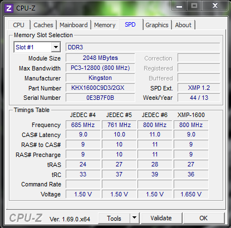Image resolution: width=231 pixels, height=228 pixels.
Task: Click the Ver. 1.69.0.x64 version text
Action: click(70, 219)
